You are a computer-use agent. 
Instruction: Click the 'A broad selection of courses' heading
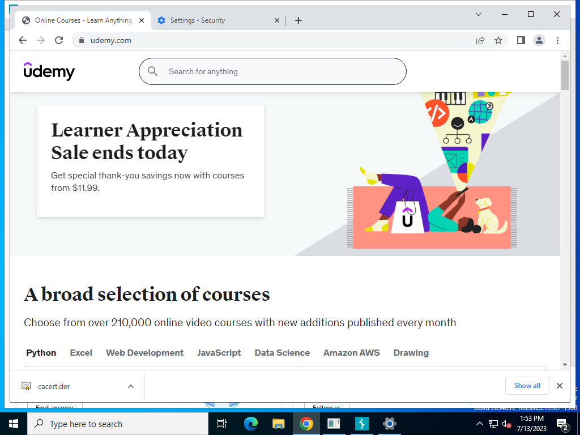pos(147,295)
